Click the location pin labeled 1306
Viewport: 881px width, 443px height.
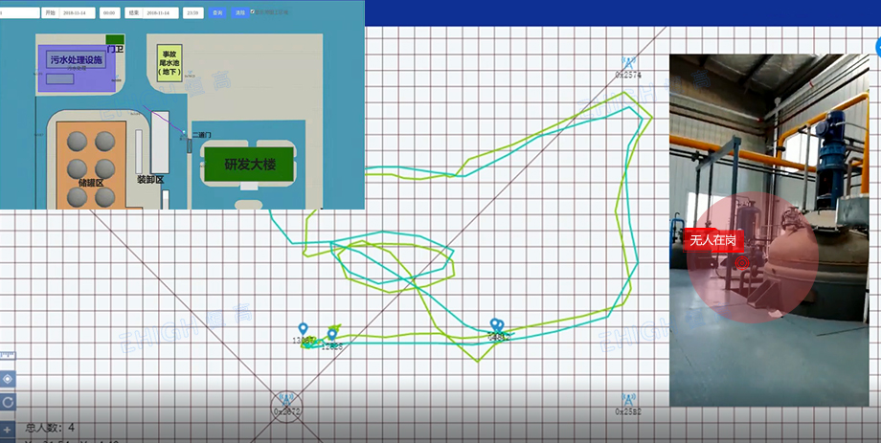[303, 329]
